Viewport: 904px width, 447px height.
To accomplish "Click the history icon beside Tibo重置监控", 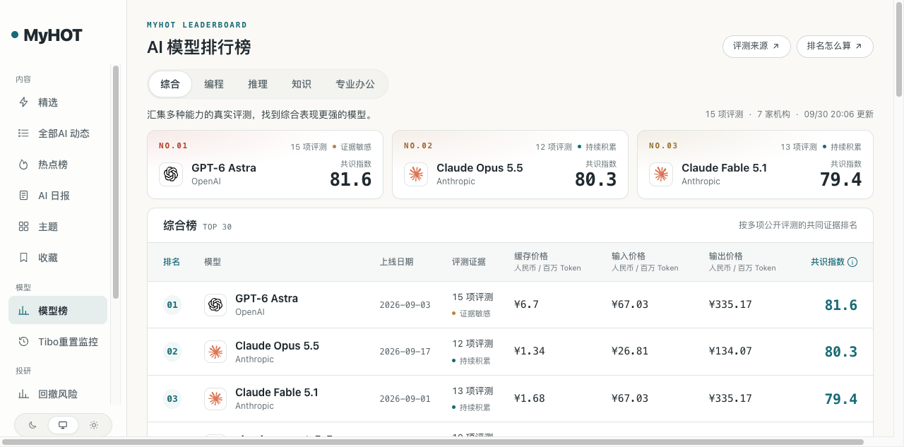I will [23, 342].
